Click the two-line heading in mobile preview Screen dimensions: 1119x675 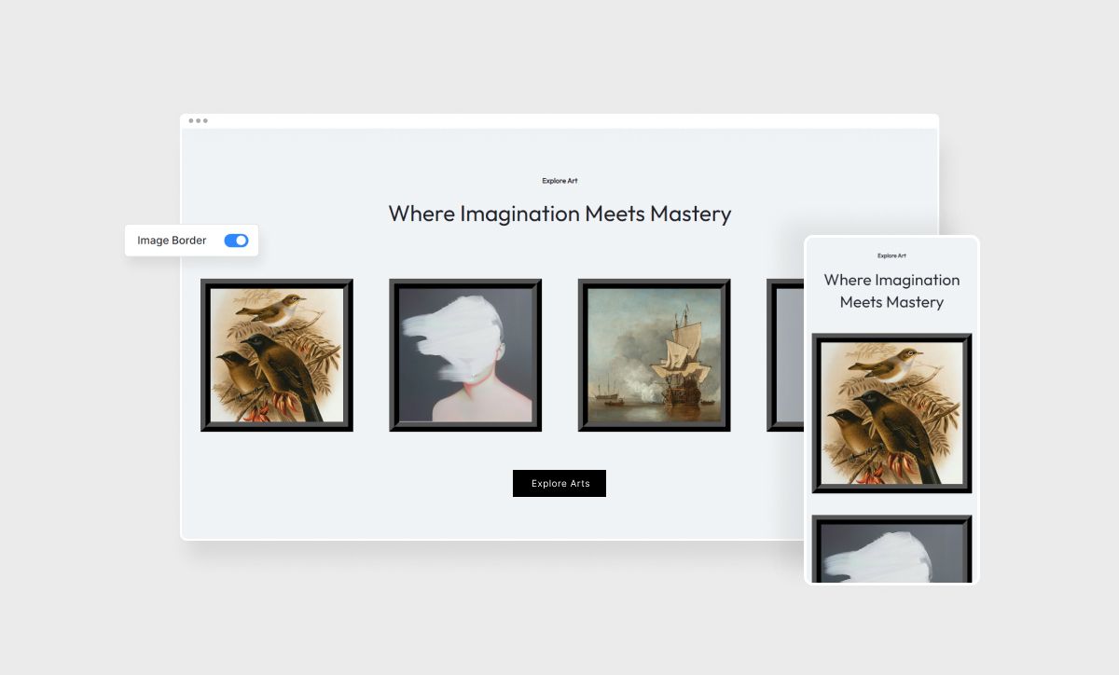[x=891, y=291]
